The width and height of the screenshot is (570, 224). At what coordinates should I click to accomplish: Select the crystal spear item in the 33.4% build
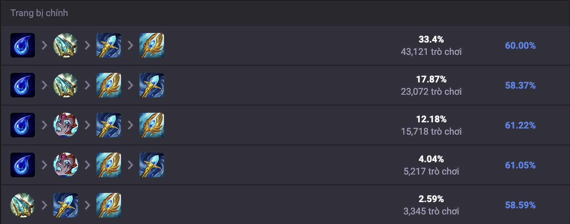click(66, 45)
